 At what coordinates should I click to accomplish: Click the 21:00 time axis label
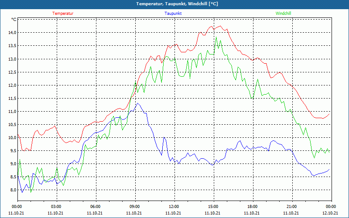pyautogui.click(x=292, y=207)
